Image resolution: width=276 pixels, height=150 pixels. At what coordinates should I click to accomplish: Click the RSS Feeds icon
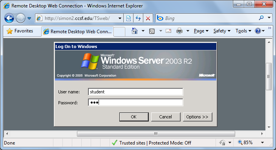pyautogui.click(x=152, y=31)
